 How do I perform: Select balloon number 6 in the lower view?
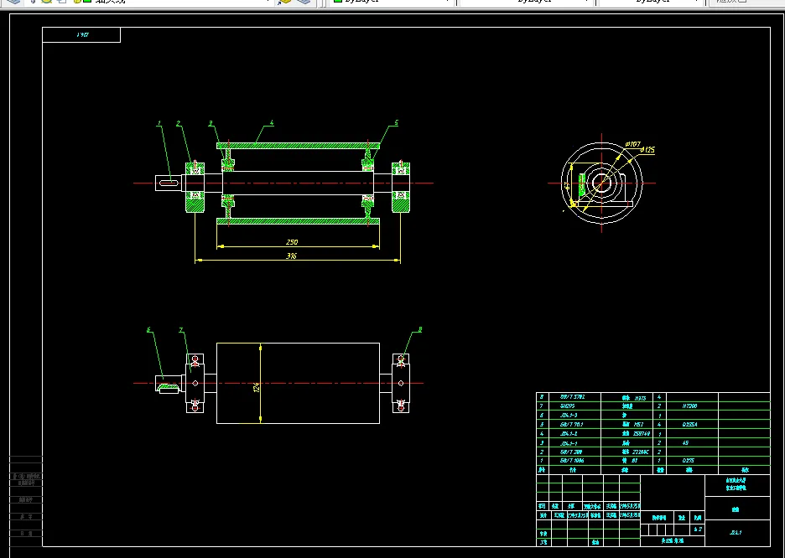(x=148, y=330)
